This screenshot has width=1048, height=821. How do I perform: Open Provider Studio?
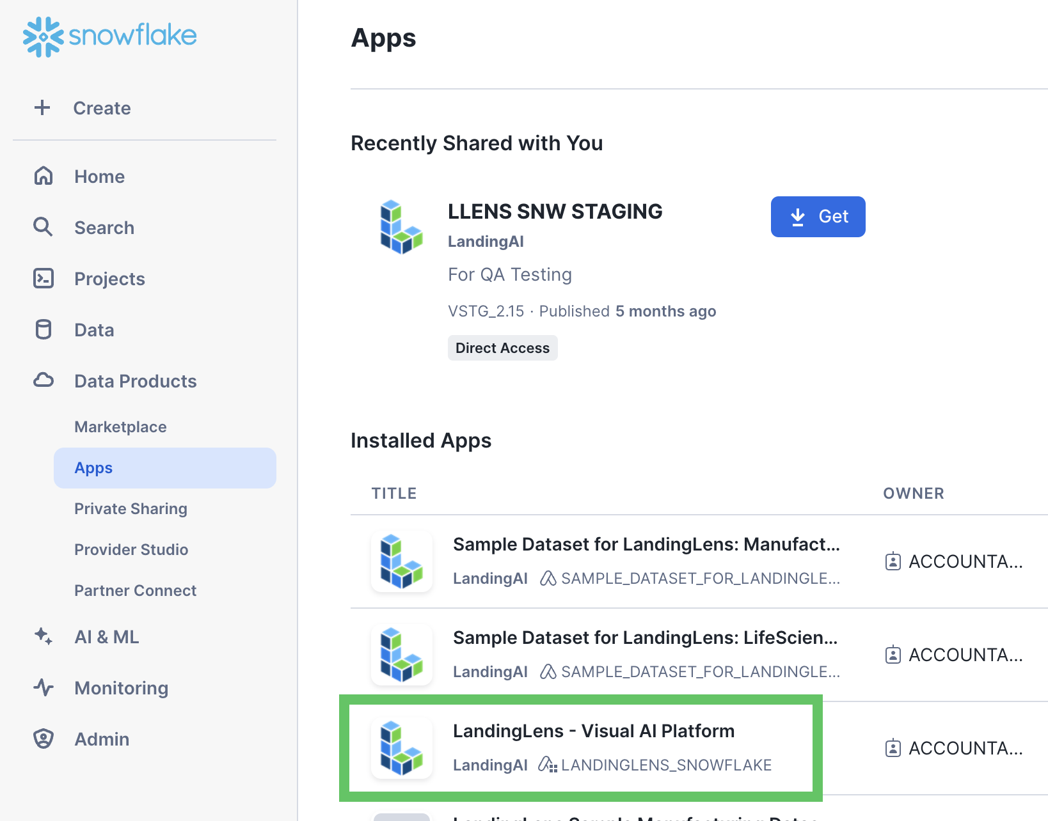pyautogui.click(x=131, y=549)
